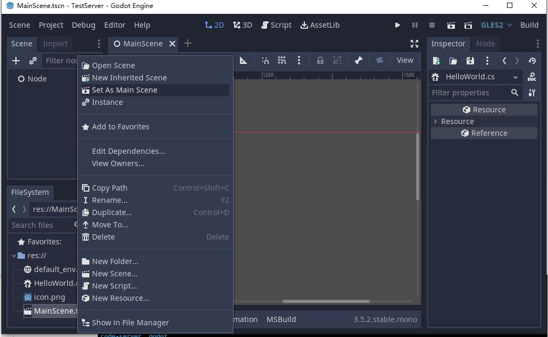Open the MSBuild bottom panel
Image resolution: width=548 pixels, height=337 pixels.
(281, 319)
